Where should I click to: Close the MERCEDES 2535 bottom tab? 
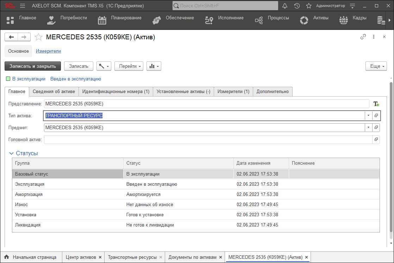(x=307, y=257)
